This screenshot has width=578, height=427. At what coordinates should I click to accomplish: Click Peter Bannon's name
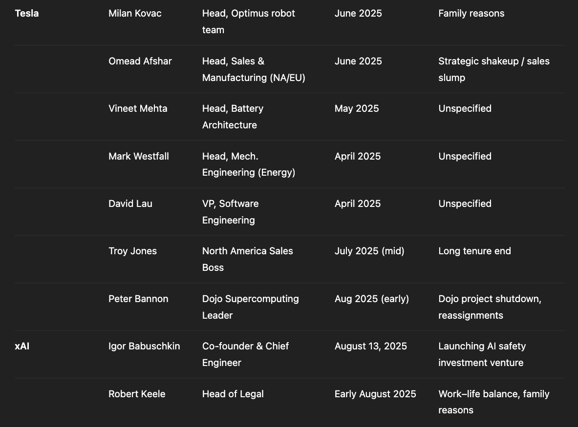138,299
